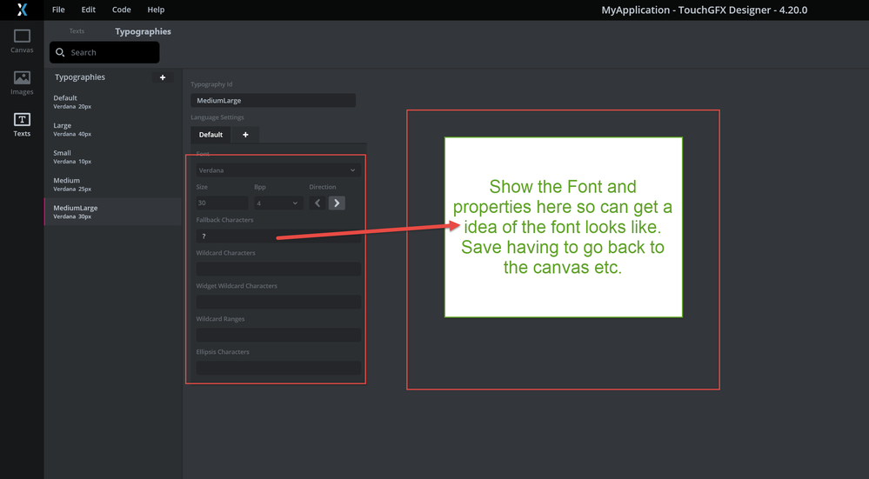Click the Wildcard Ranges field

(x=278, y=335)
